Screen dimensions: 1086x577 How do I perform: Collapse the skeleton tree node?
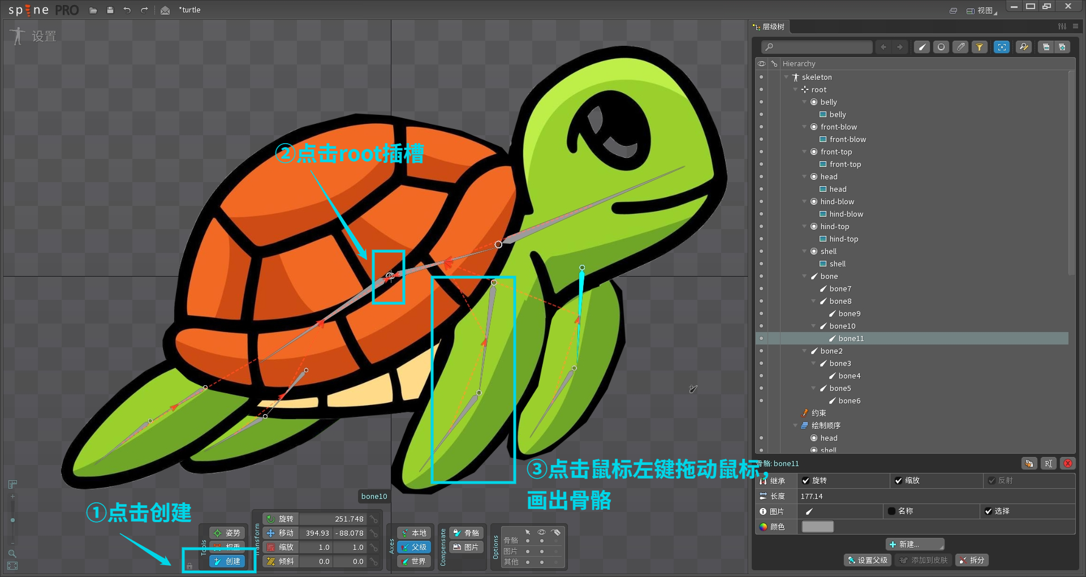(x=786, y=77)
